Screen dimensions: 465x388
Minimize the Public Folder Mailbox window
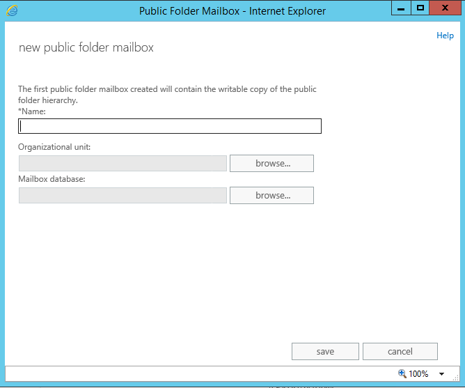(401, 8)
